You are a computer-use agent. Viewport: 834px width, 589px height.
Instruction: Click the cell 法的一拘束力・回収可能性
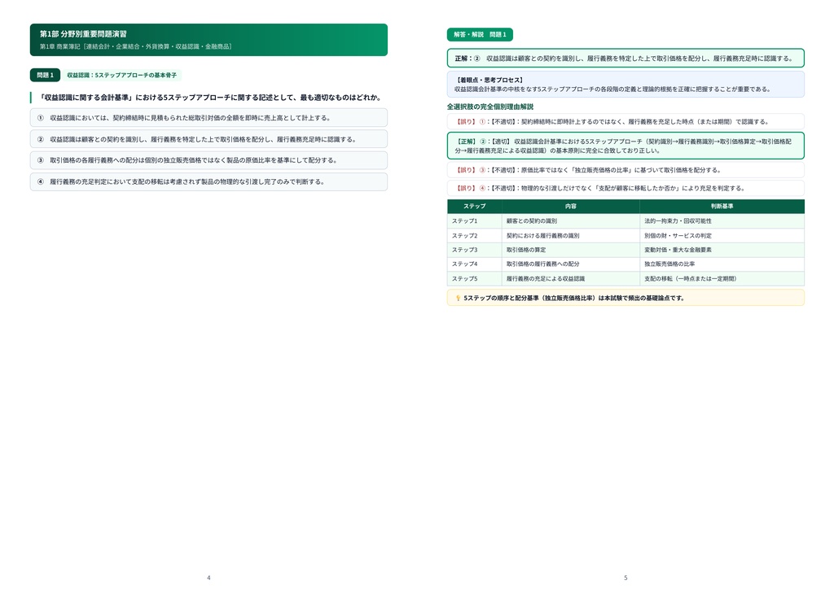pos(722,221)
